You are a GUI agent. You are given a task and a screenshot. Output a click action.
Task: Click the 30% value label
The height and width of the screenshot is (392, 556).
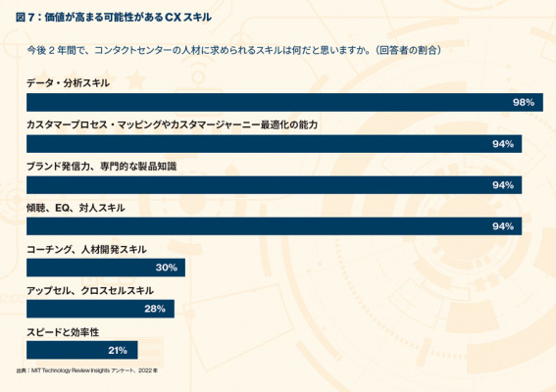(167, 268)
